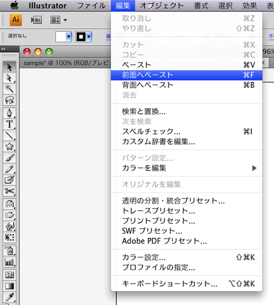Expand the tools panel double-arrow

click(x=3, y=49)
